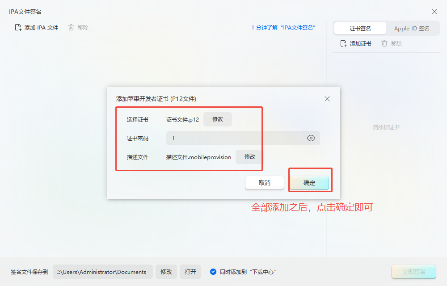Image resolution: width=447 pixels, height=286 pixels.
Task: Focus the 证书密码 password field
Action: 243,138
